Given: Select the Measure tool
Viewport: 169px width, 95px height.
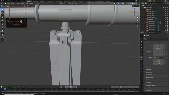Looking at the screenshot, I should tap(3, 34).
